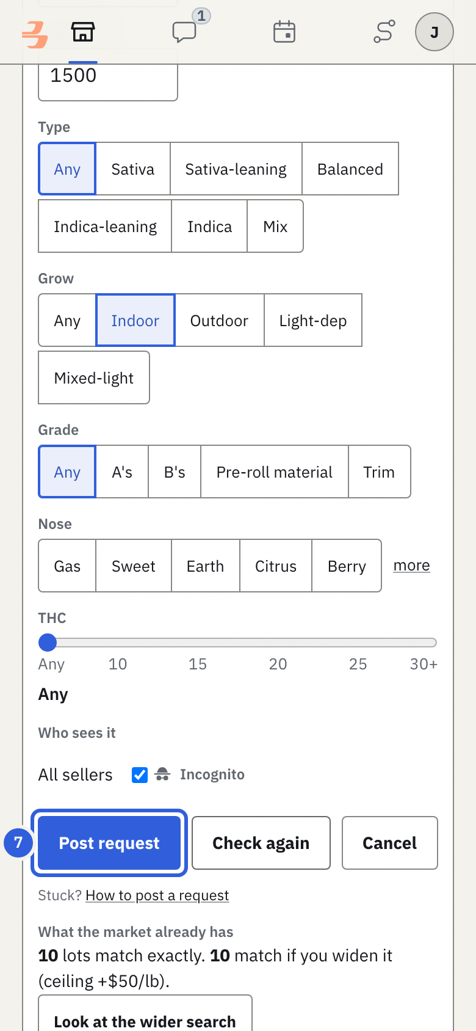476x1031 pixels.
Task: Cancel the request form
Action: point(390,843)
